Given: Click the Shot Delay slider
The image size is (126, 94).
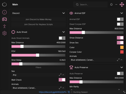Looking at the screenshot, I should click(x=38, y=64).
